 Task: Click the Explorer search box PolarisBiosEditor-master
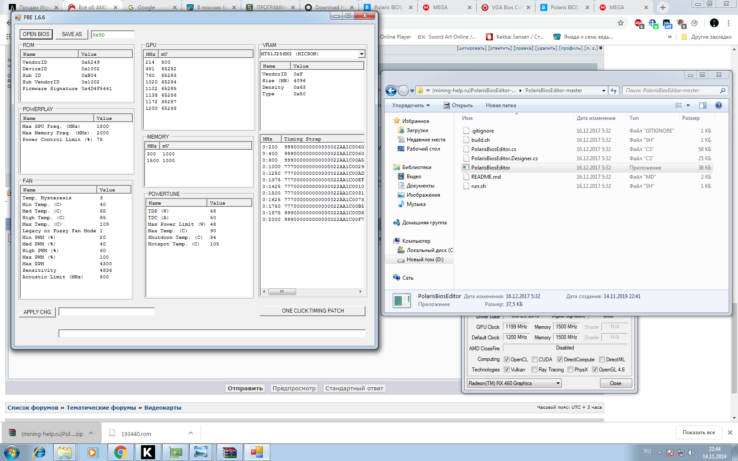pyautogui.click(x=674, y=90)
